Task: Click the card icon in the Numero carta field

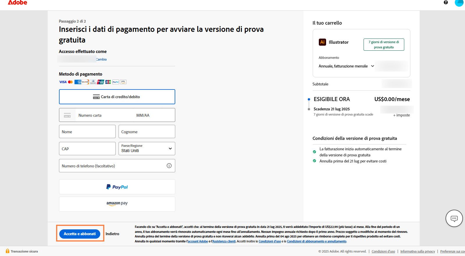Action: pos(67,115)
